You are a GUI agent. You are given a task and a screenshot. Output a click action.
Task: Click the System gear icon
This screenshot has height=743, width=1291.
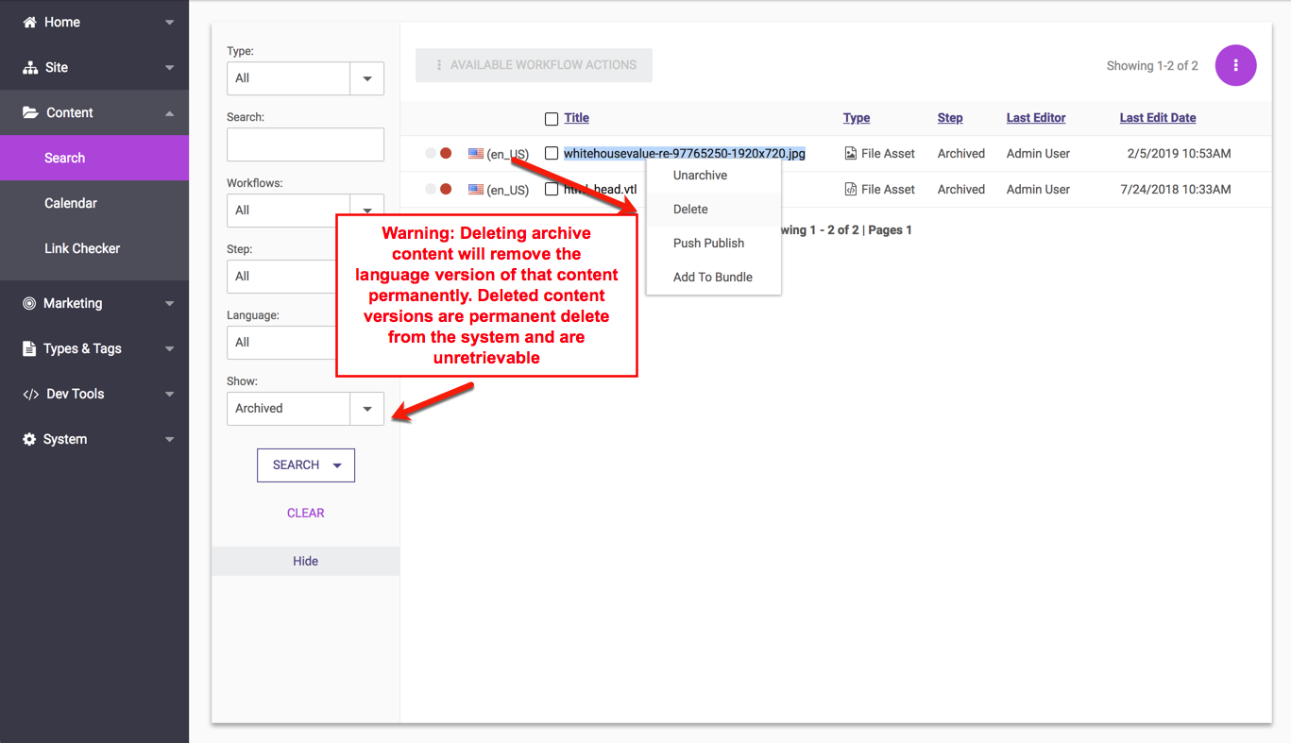pyautogui.click(x=29, y=439)
